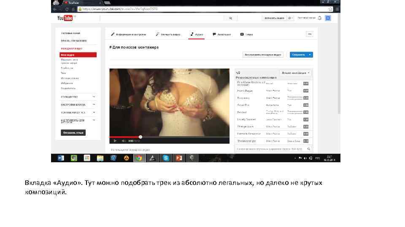405x227 pixels.
Task: Click the duration badge of 'From I Began'
Action: [306, 91]
